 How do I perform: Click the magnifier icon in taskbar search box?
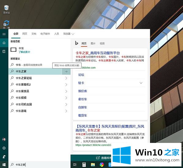[x=12, y=165]
